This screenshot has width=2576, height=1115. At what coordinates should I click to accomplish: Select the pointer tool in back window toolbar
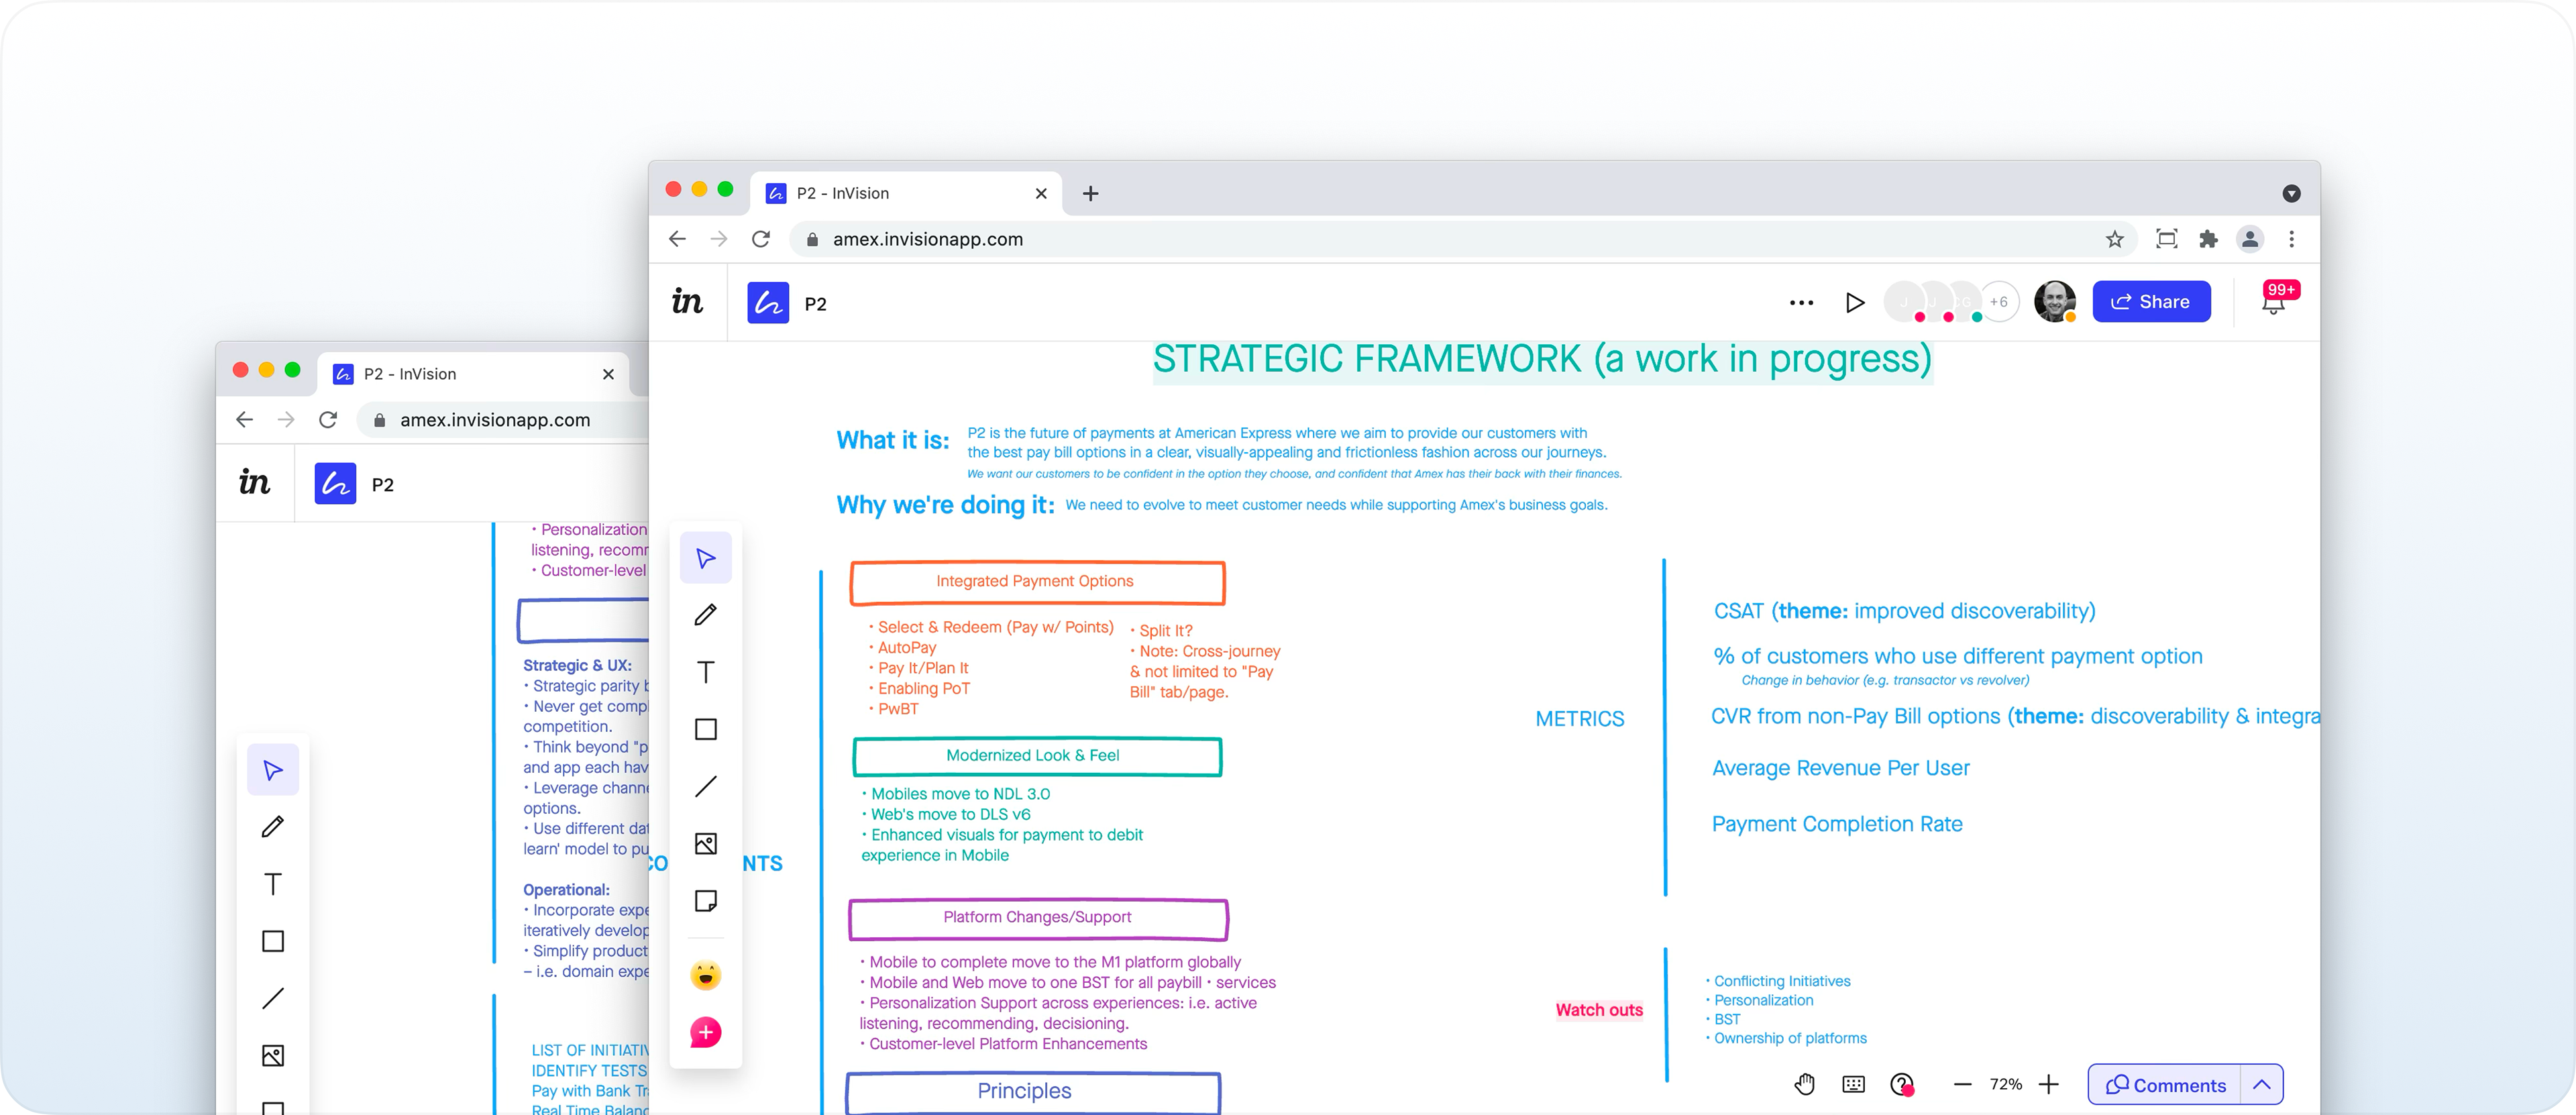pos(272,770)
